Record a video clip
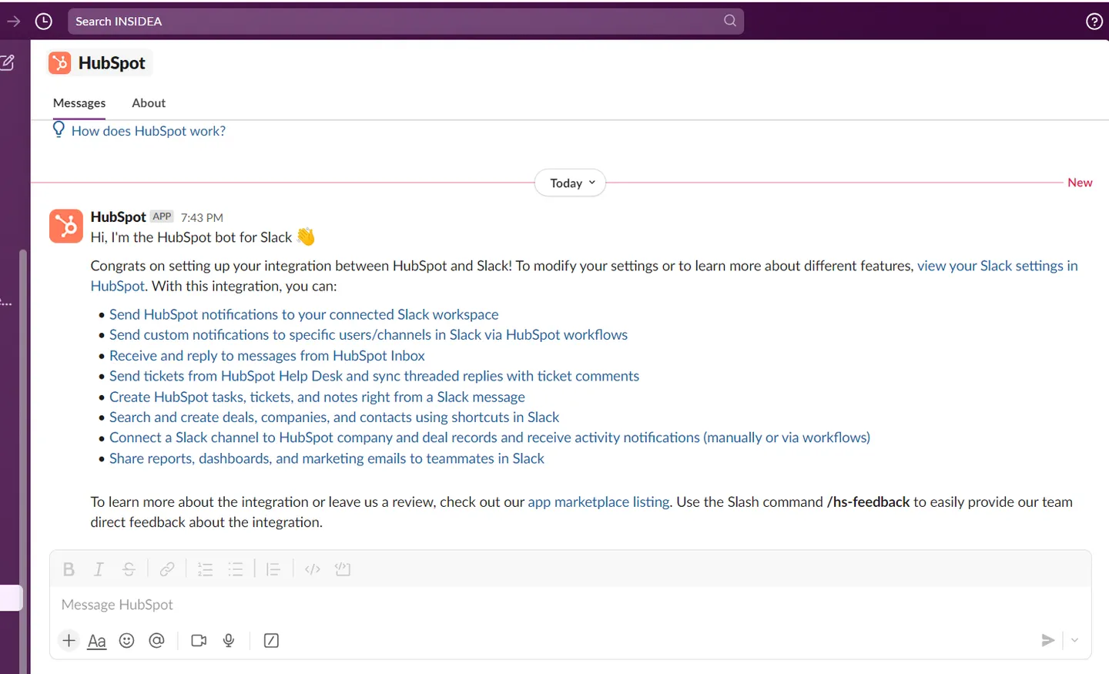 click(x=199, y=640)
